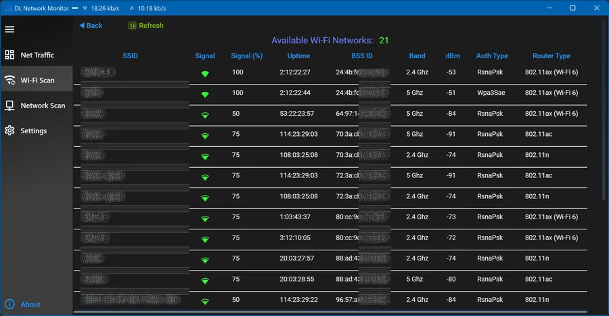This screenshot has width=609, height=316.
Task: Click signal icon in the 1:03:43:37 row
Action: pyautogui.click(x=205, y=219)
